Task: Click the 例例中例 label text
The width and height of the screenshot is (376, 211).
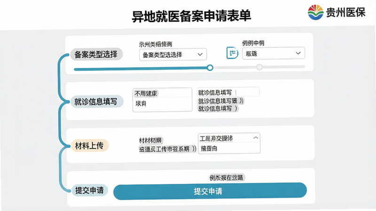Action: tap(253, 43)
